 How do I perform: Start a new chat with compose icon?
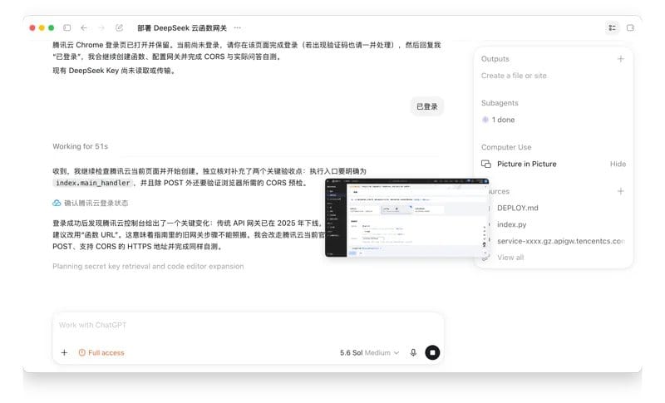click(x=119, y=27)
